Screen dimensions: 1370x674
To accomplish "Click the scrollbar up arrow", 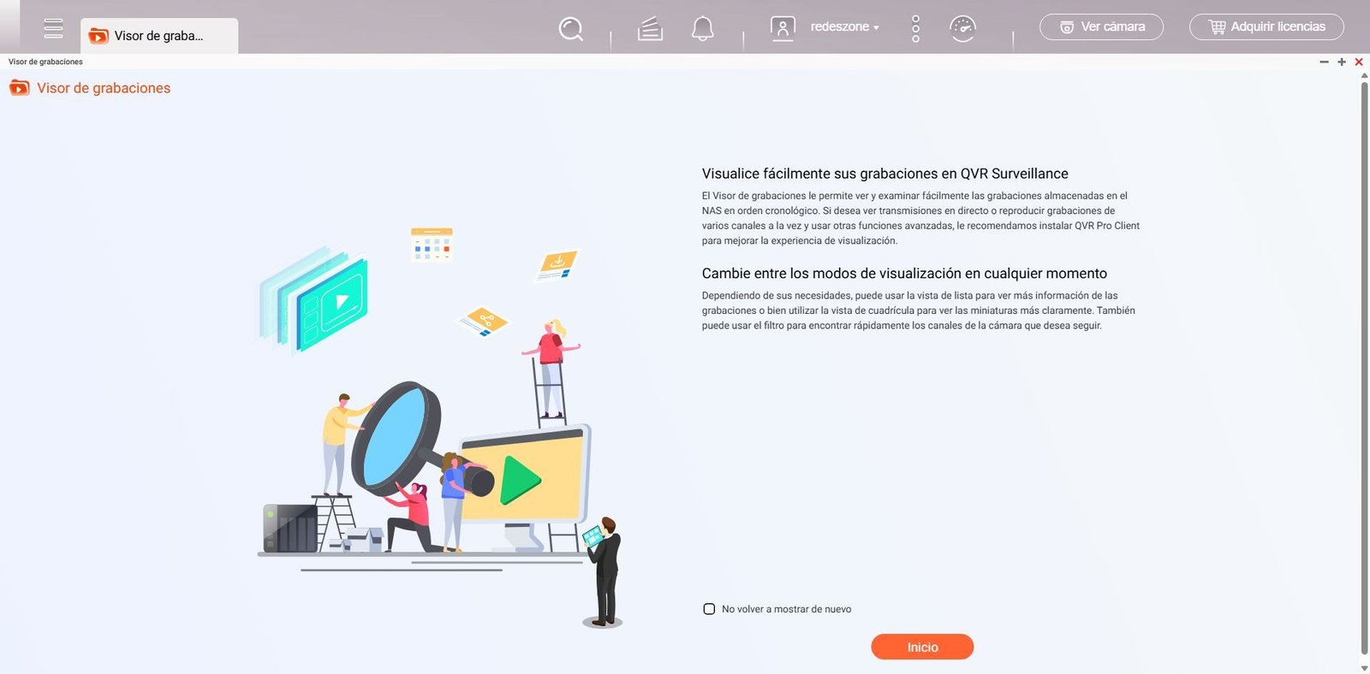I will pyautogui.click(x=1364, y=76).
